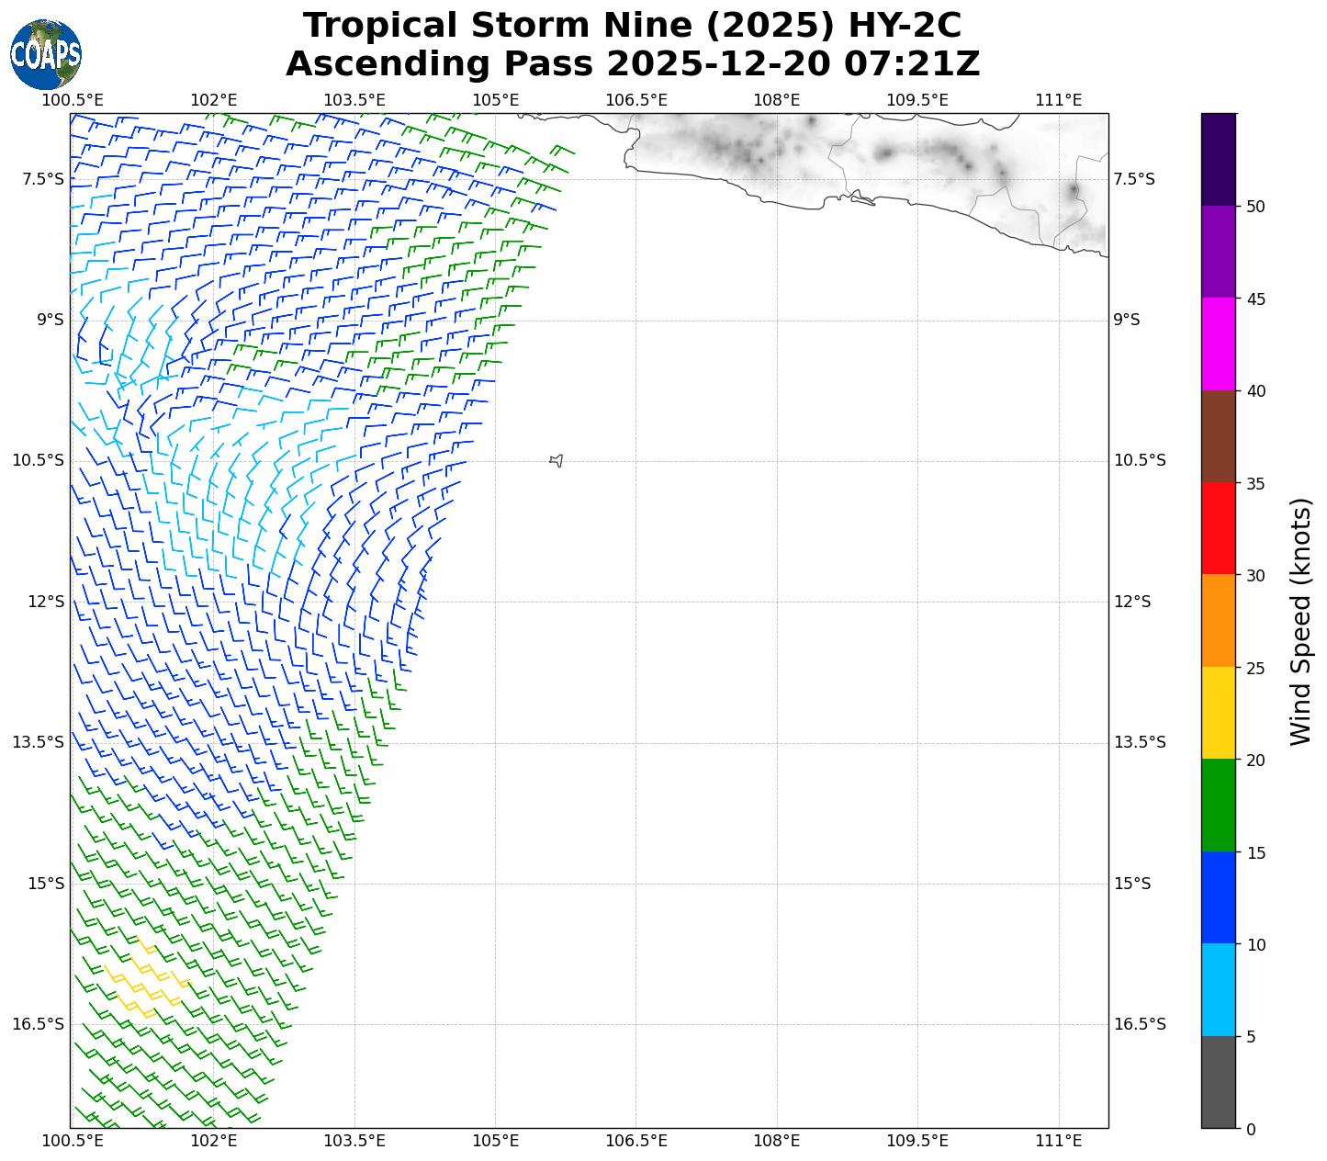Choose the gray 0-5 knots colorbar segment
Image resolution: width=1327 pixels, height=1161 pixels.
(1219, 1082)
